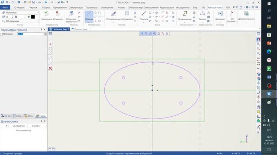The width and height of the screenshot is (277, 155).
Task: Open the Ограничение (constraint) tool
Action: point(185,15)
